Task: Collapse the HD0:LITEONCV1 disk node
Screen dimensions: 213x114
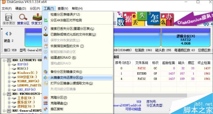Action: tap(4, 60)
